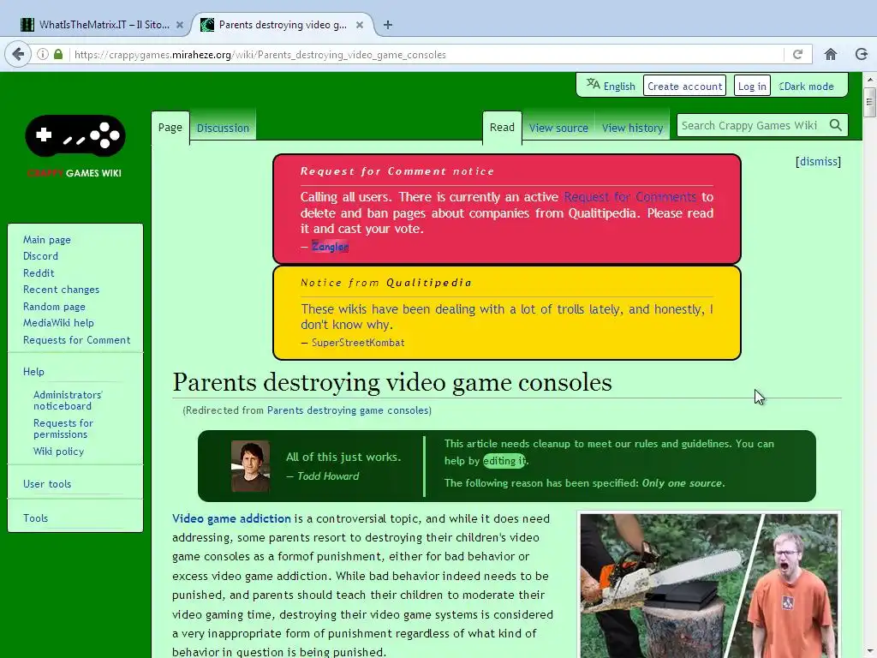This screenshot has height=658, width=877.
Task: Expand Tools sidebar section
Action: [35, 518]
